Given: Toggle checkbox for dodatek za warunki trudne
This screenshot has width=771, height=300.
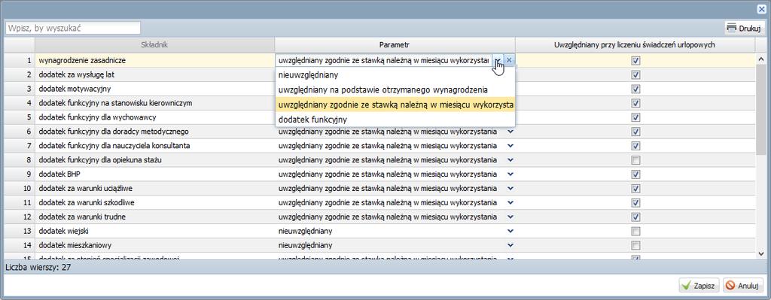Looking at the screenshot, I should point(635,217).
